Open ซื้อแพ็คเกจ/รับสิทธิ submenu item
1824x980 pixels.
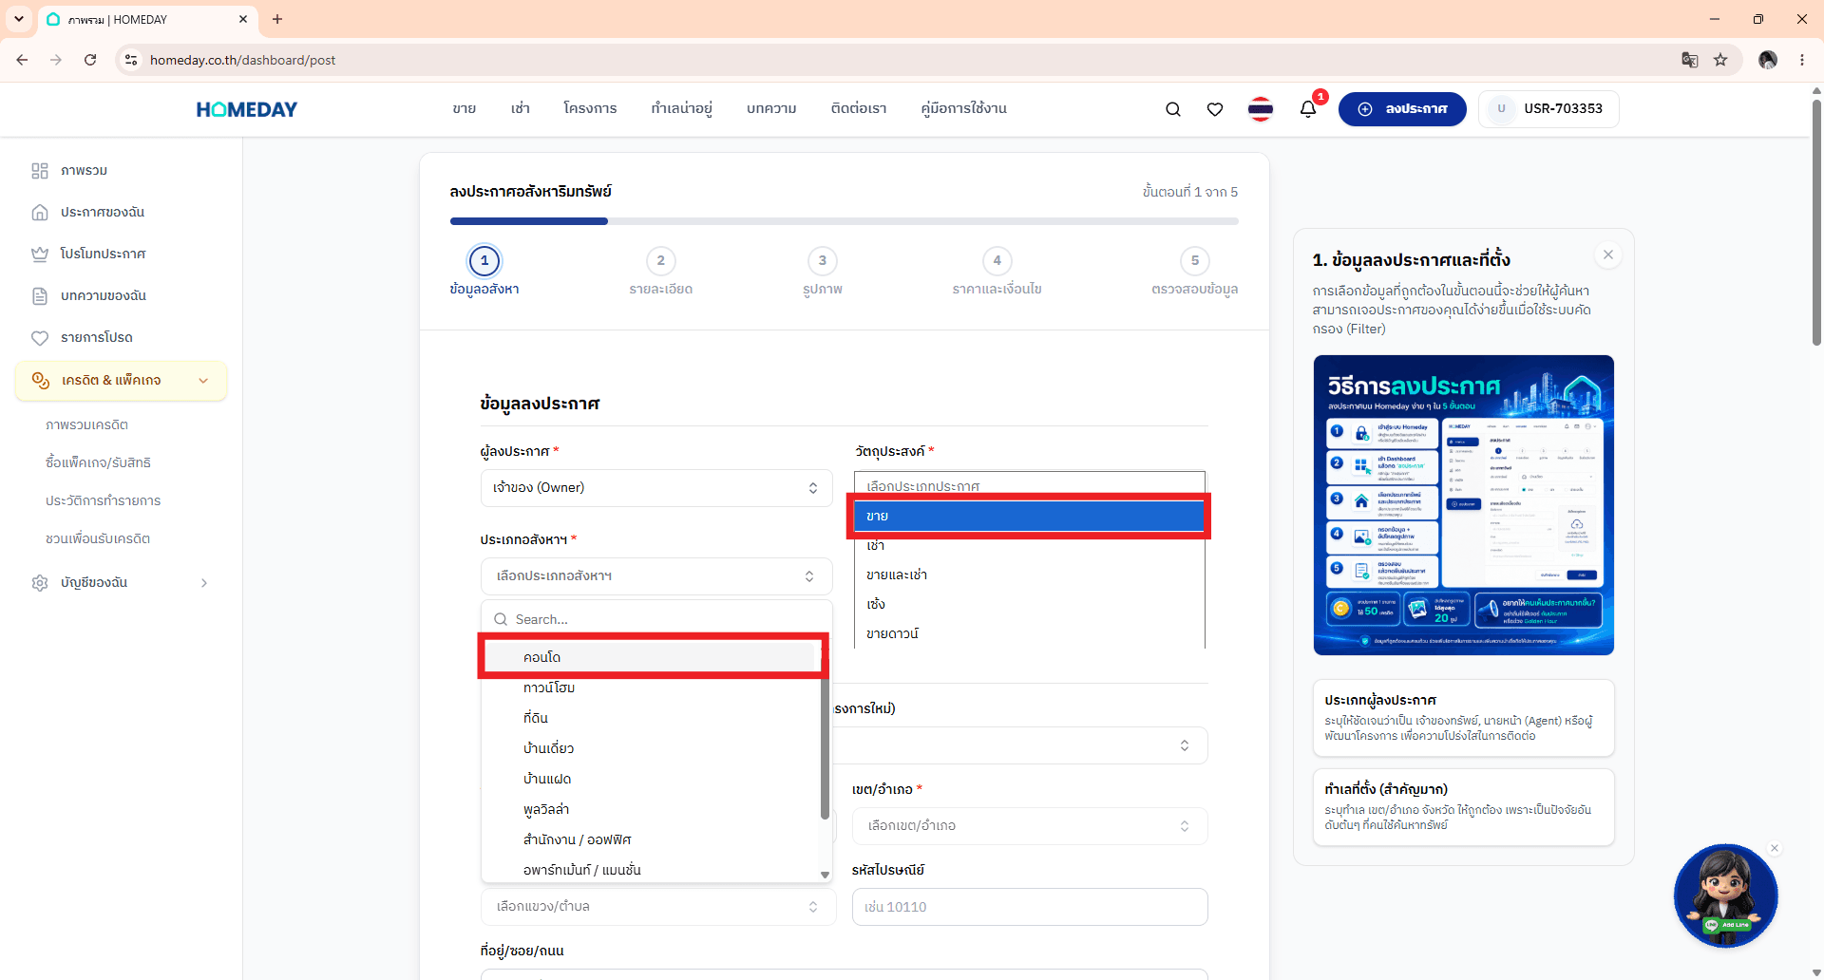[x=99, y=462]
